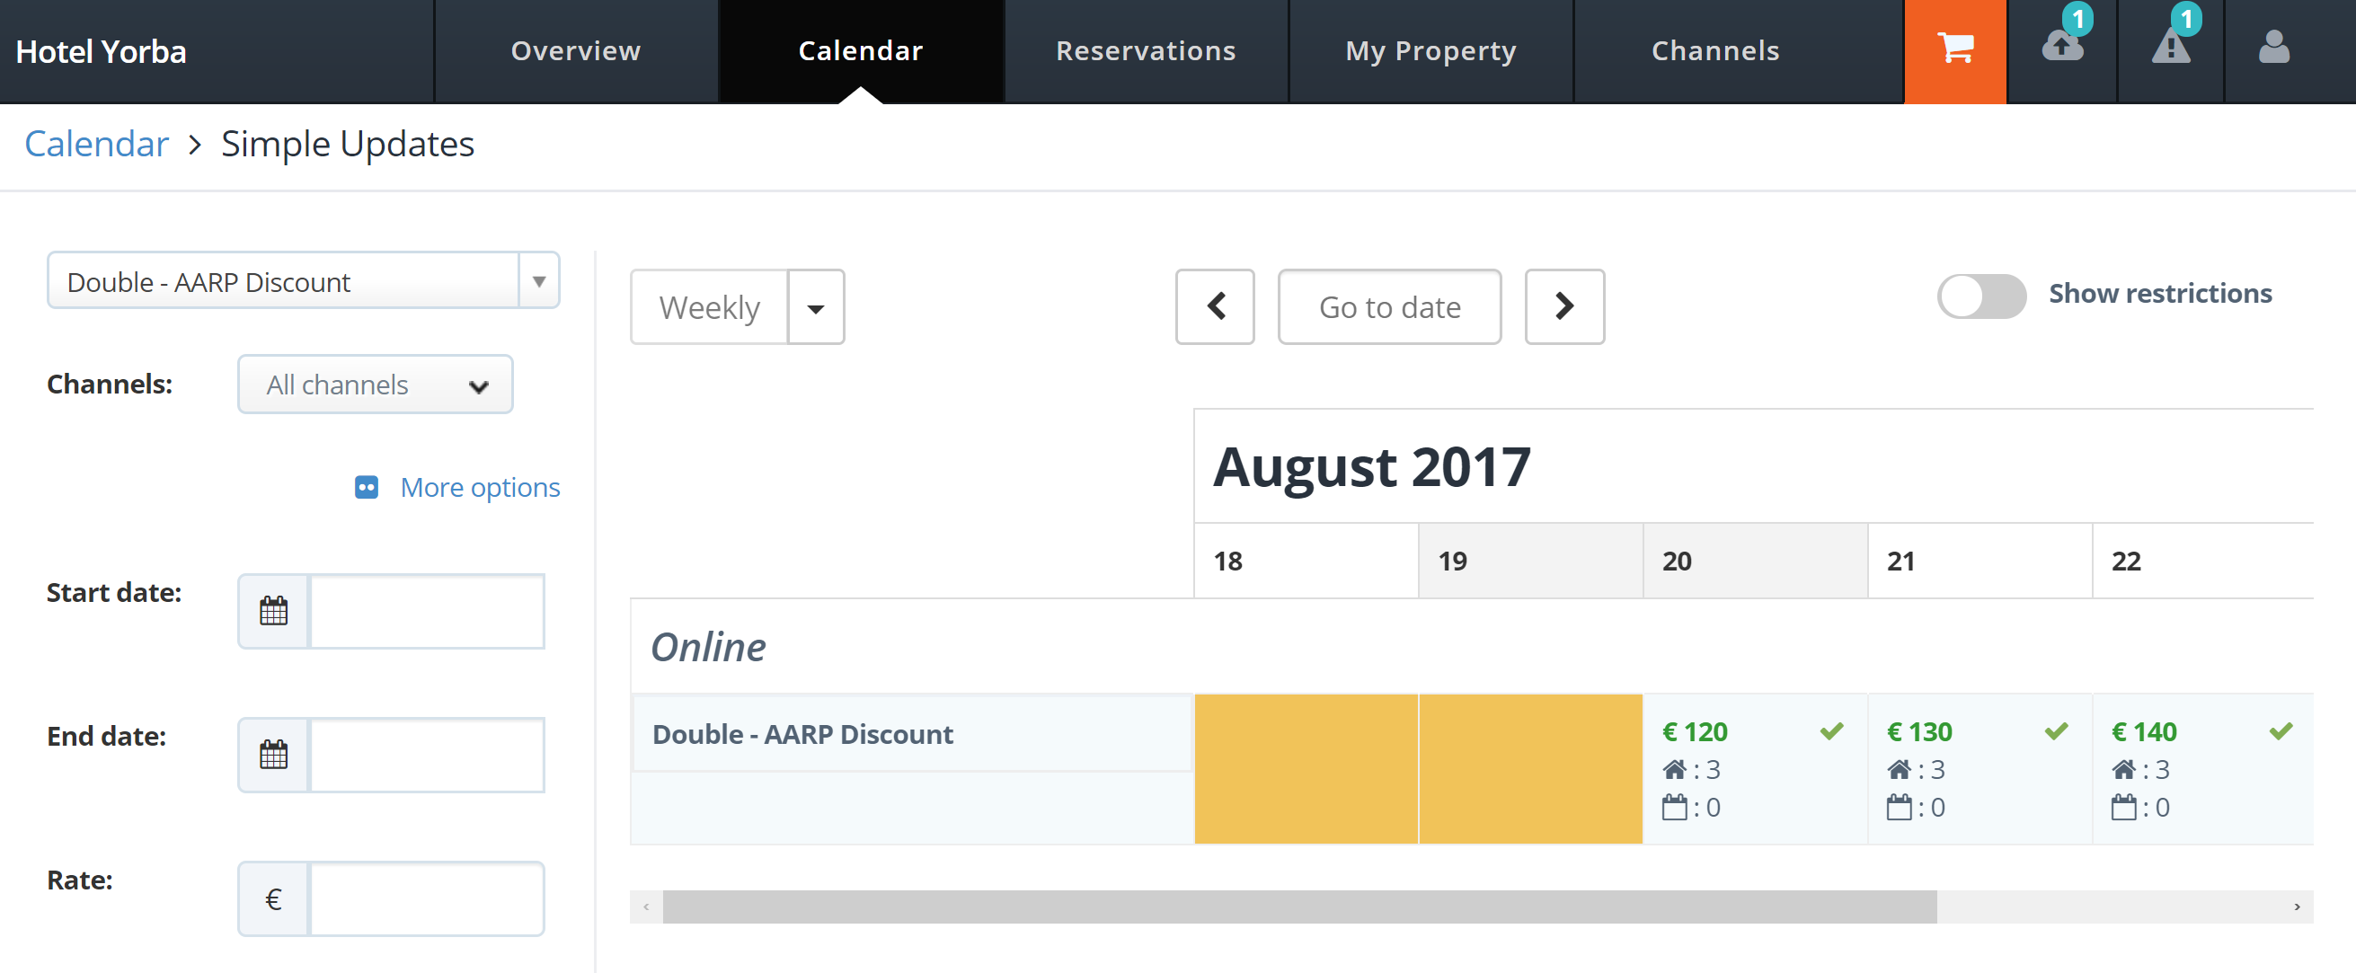Click the More options link
This screenshot has width=2356, height=973.
pos(479,488)
